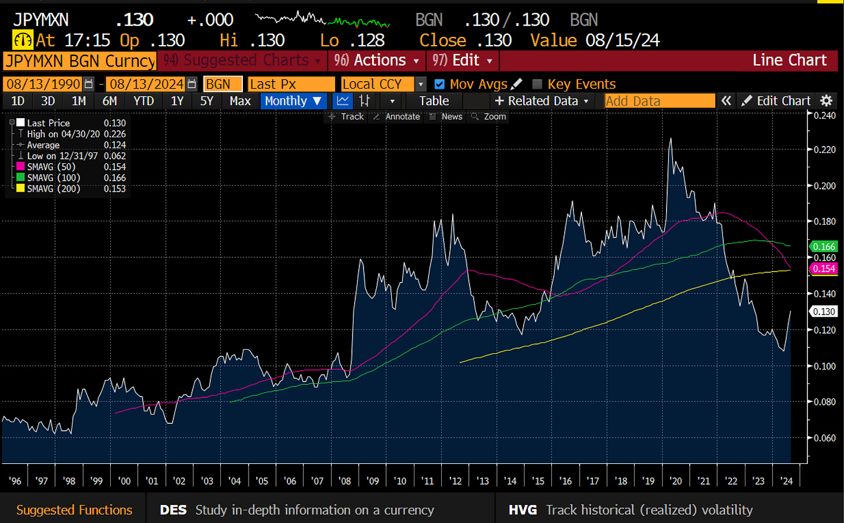This screenshot has height=523, width=844.
Task: Open the end date calendar picker
Action: 192,84
